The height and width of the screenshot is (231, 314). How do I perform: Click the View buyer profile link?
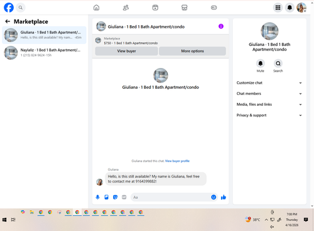click(x=177, y=161)
